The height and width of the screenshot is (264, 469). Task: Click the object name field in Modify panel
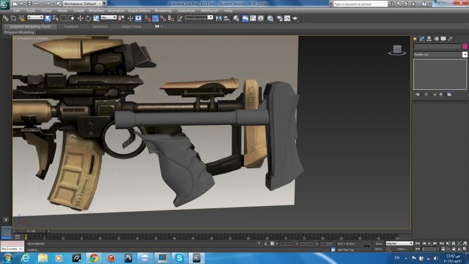click(x=437, y=46)
